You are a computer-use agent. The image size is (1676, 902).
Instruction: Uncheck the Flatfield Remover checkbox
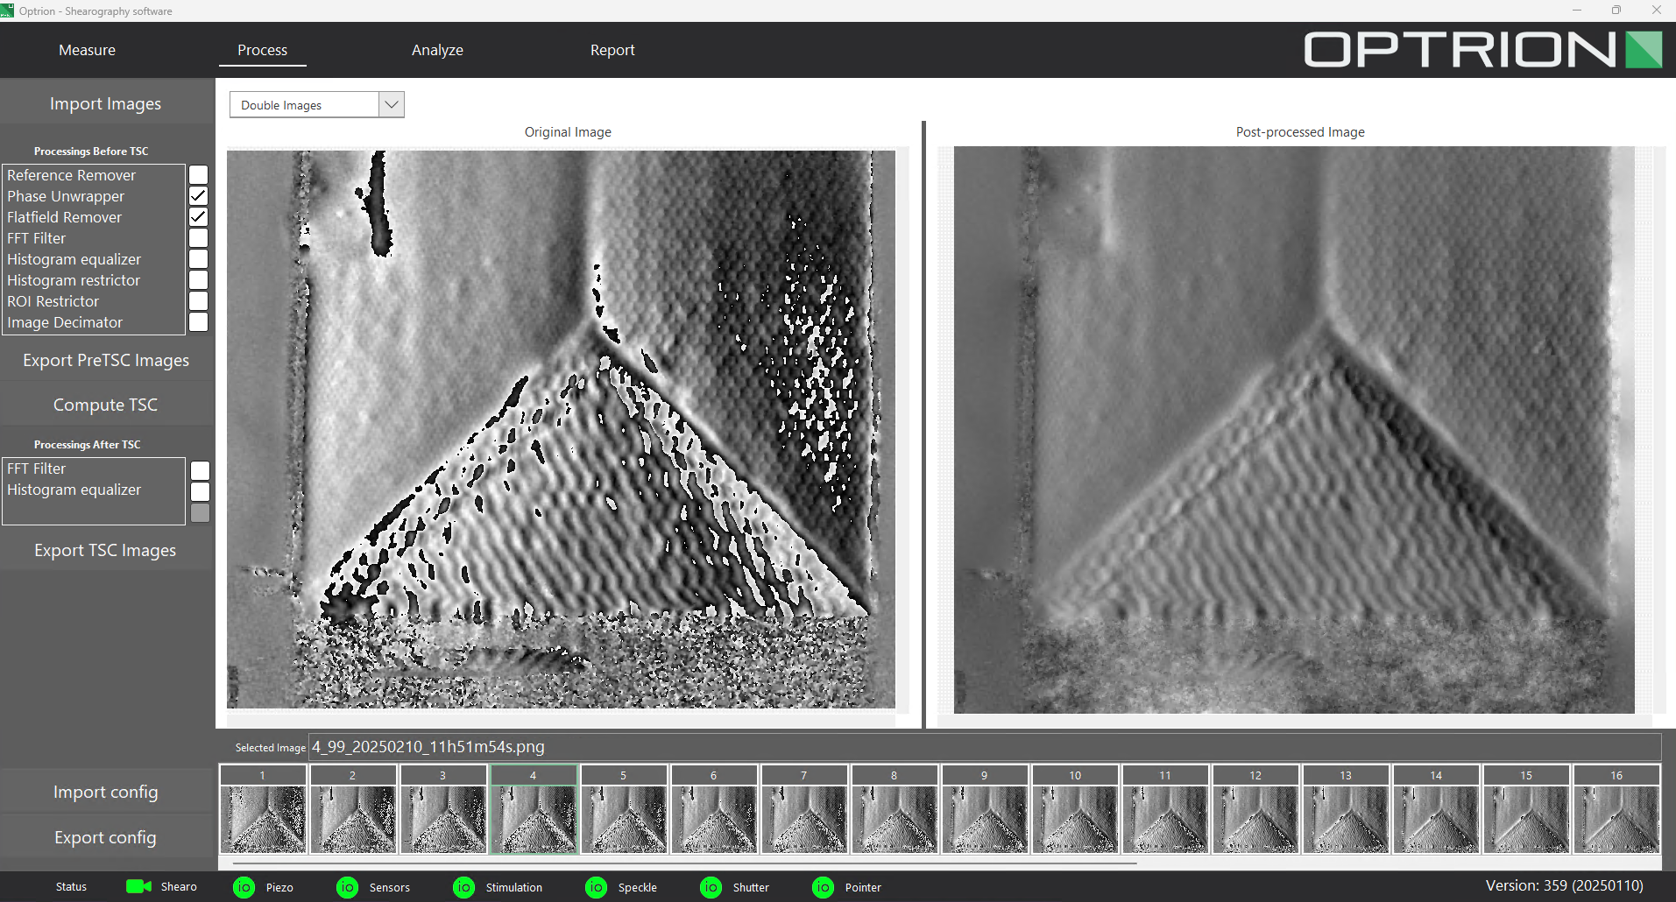point(199,217)
